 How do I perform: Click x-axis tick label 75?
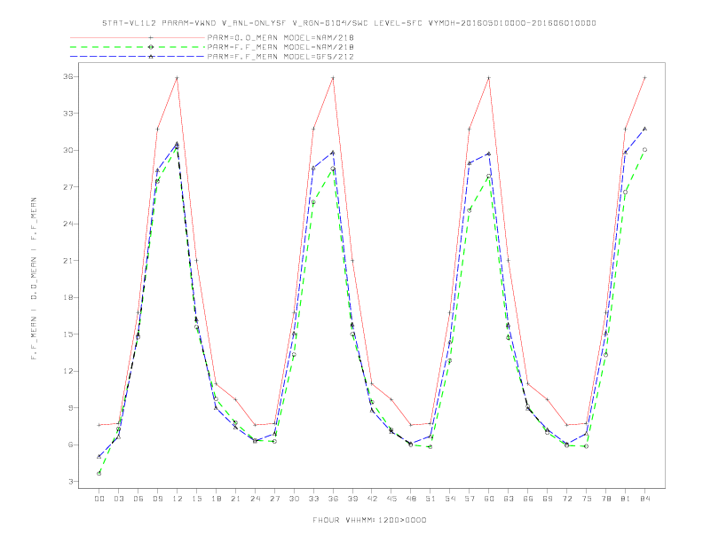587,499
